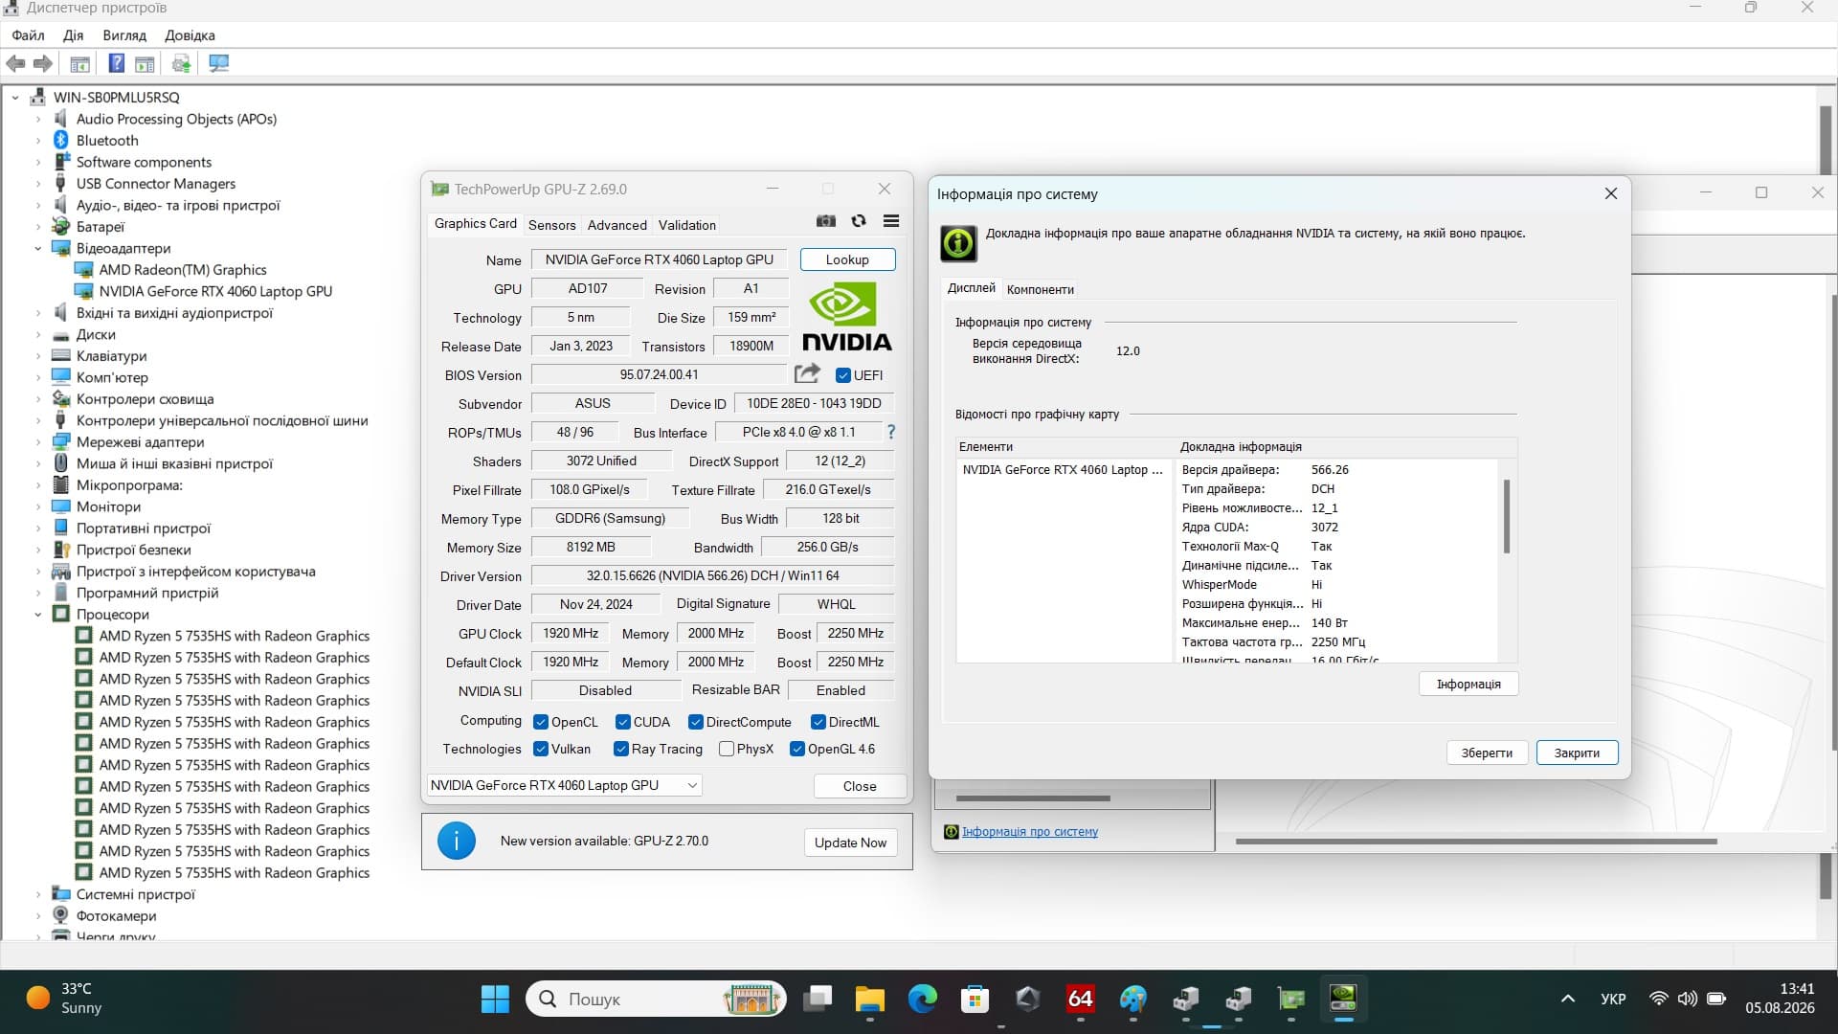
Task: Show hidden tray icons with the chevron
Action: [1568, 1000]
